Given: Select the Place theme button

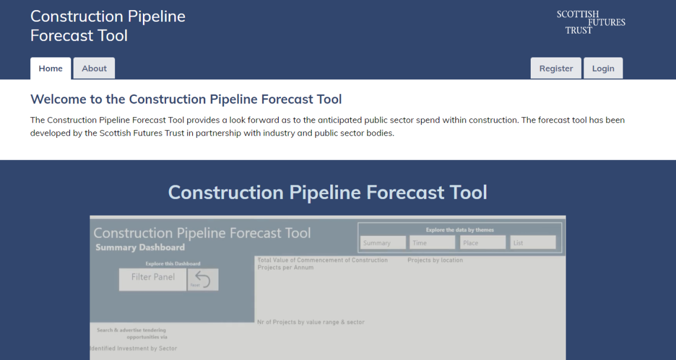Looking at the screenshot, I should 482,242.
